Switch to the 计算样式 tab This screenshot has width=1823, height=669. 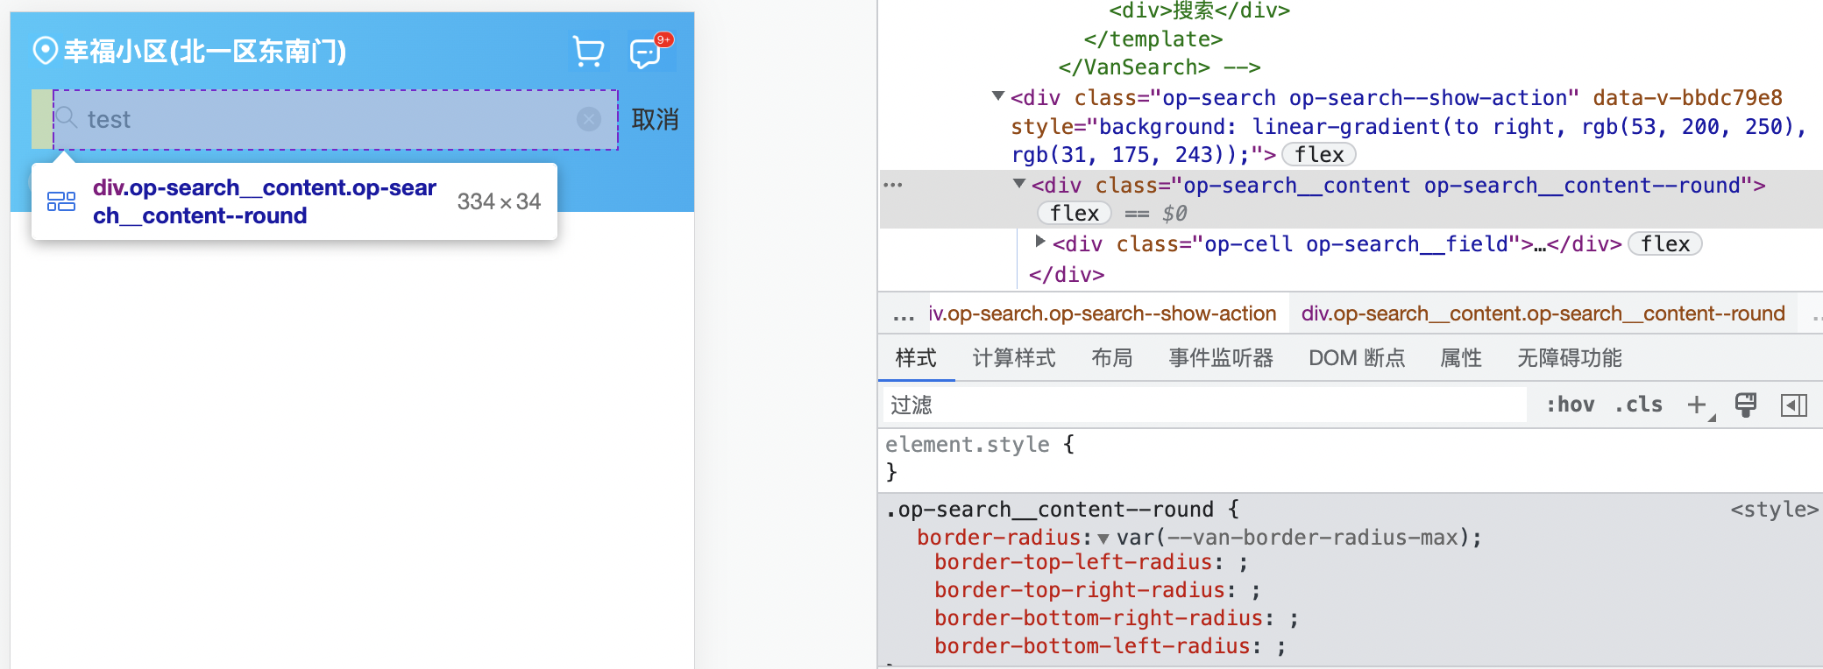[1014, 358]
